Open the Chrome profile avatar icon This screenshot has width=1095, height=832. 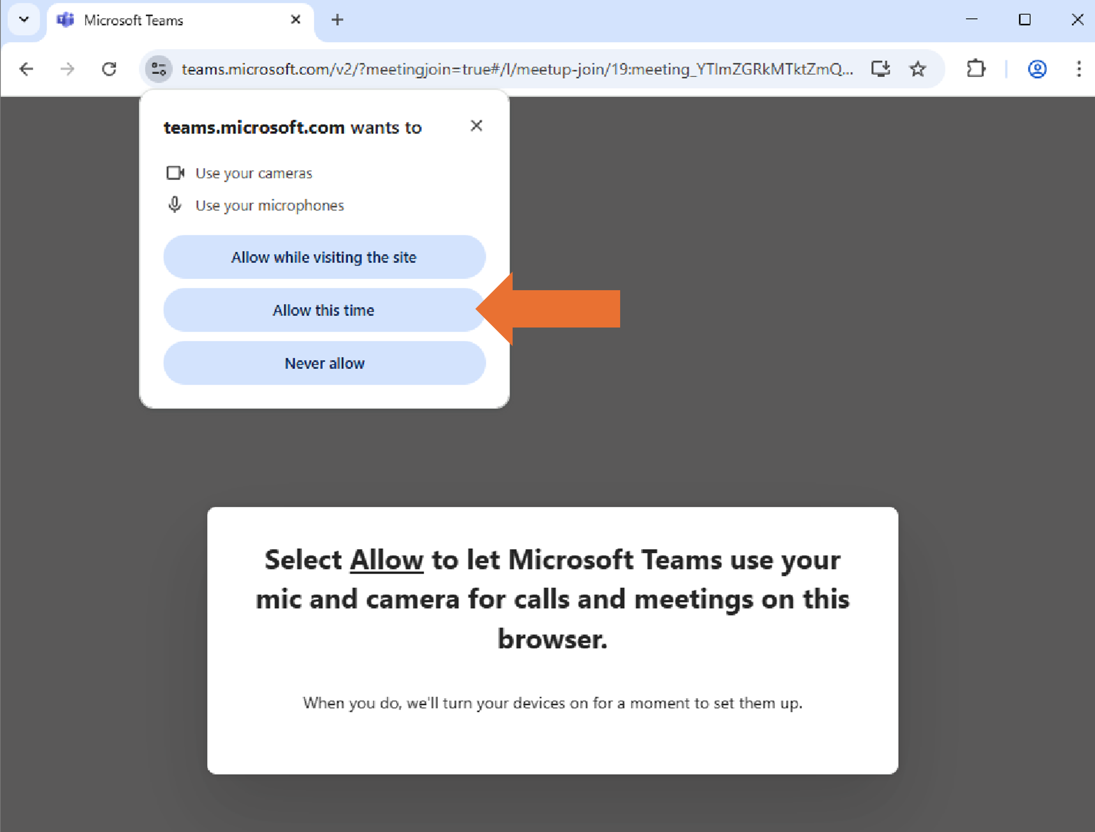1037,69
